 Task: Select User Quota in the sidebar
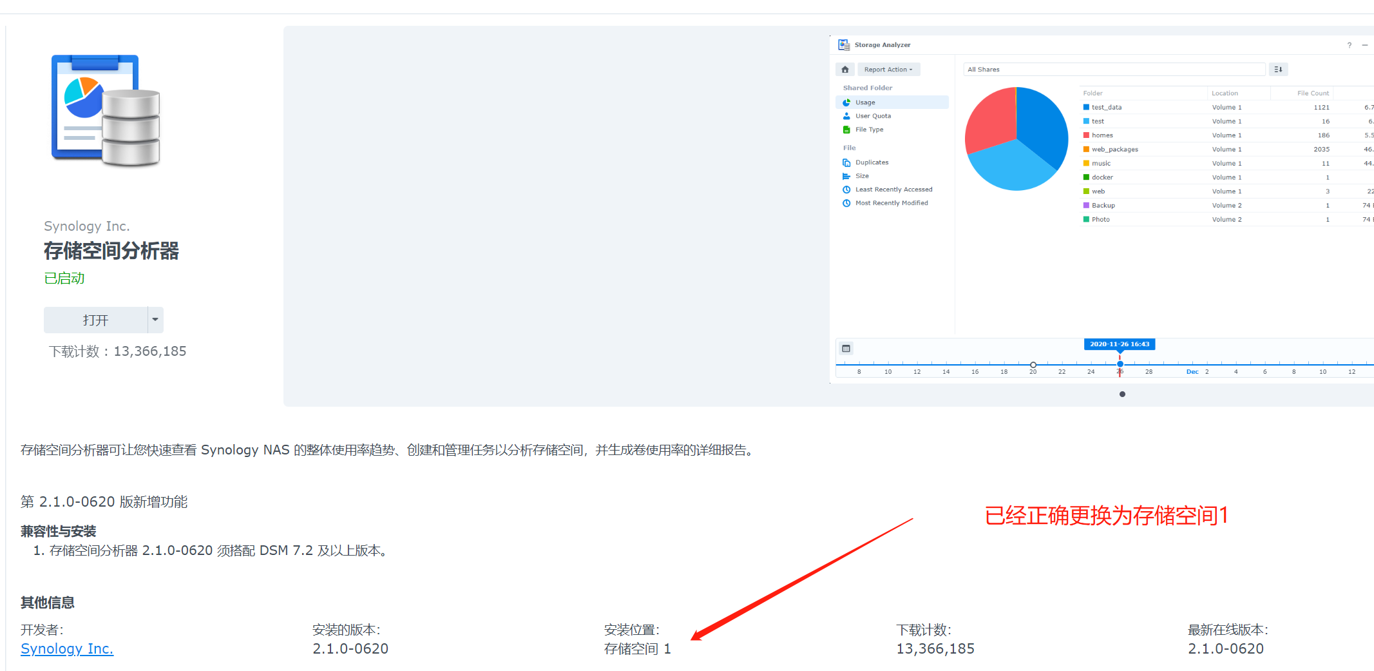click(892, 116)
